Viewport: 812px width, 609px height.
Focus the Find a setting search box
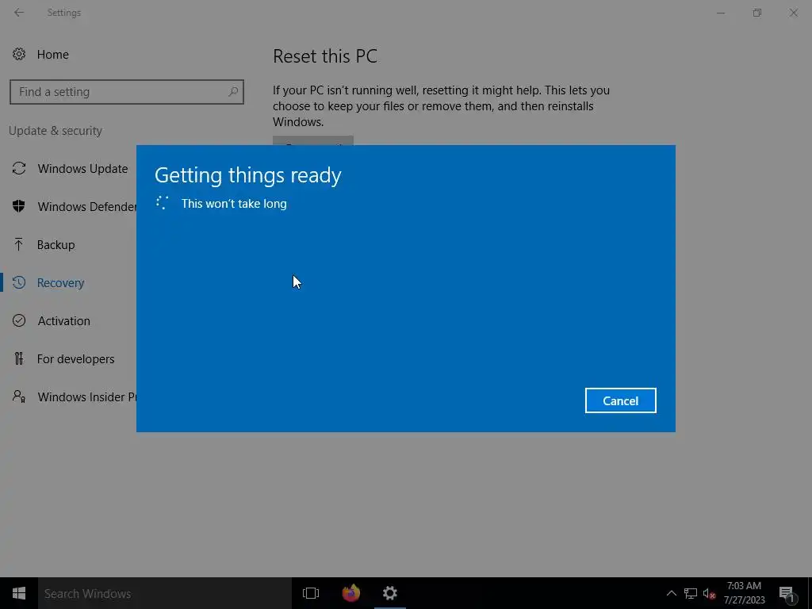126,92
